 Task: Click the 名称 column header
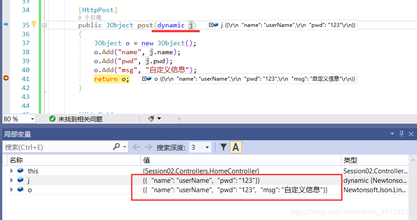click(x=74, y=160)
